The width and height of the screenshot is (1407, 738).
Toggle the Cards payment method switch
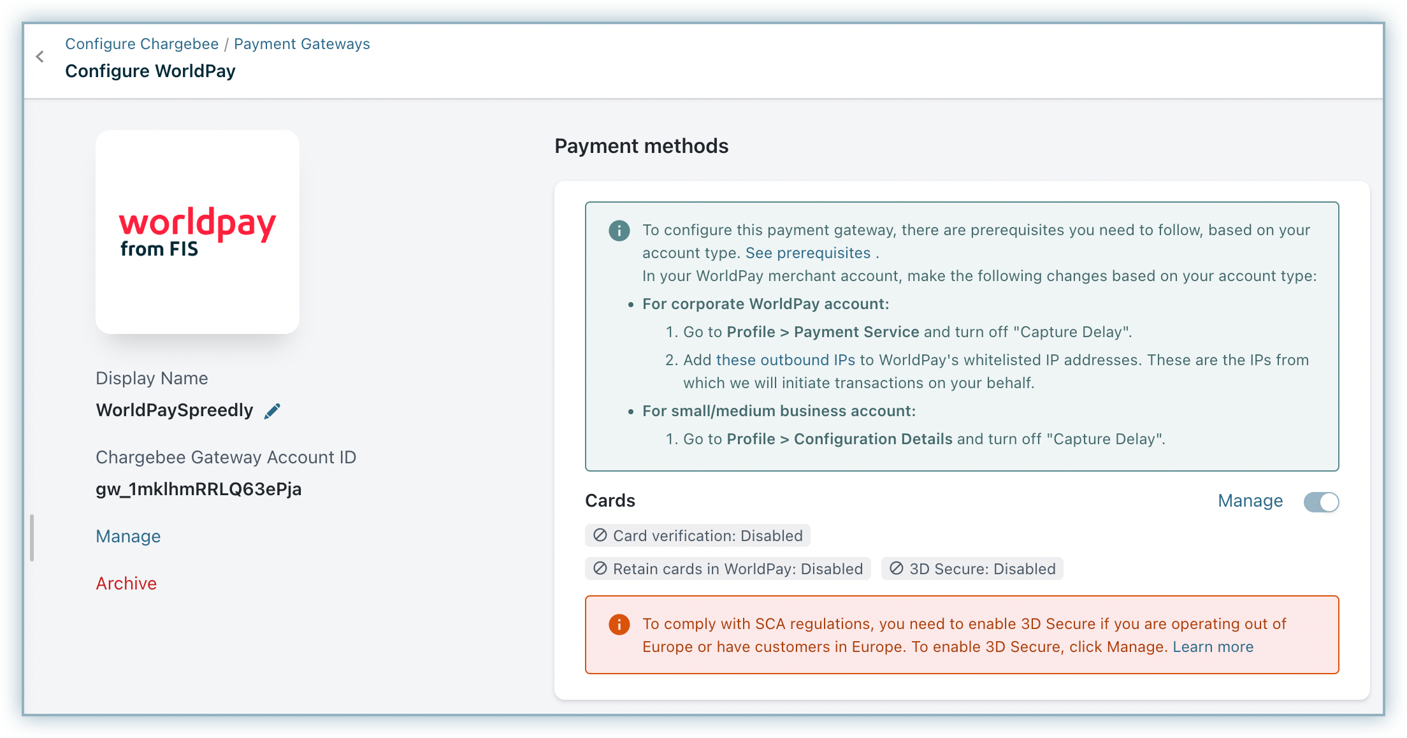pyautogui.click(x=1321, y=502)
